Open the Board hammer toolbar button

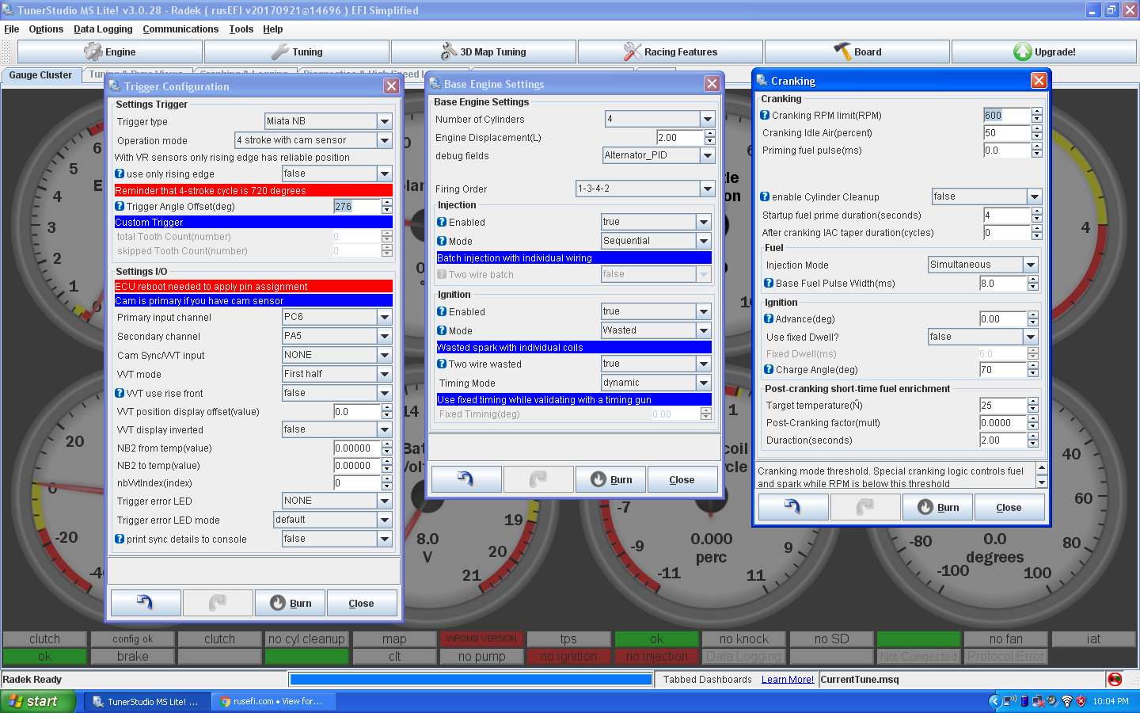(x=857, y=51)
